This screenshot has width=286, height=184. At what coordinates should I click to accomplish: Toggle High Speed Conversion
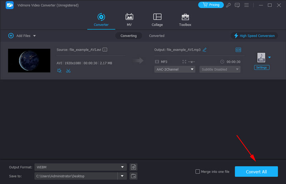[x=254, y=36]
